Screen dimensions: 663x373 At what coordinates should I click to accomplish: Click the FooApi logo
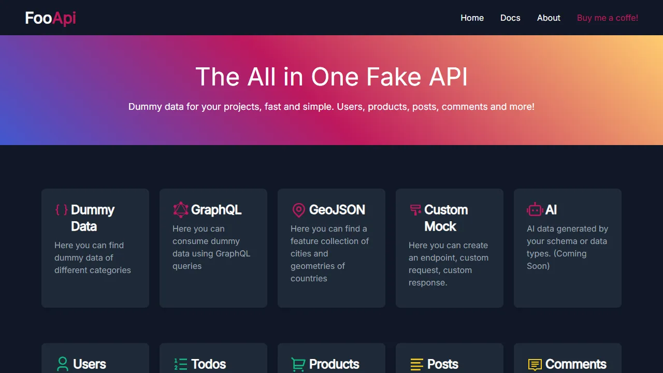[50, 18]
